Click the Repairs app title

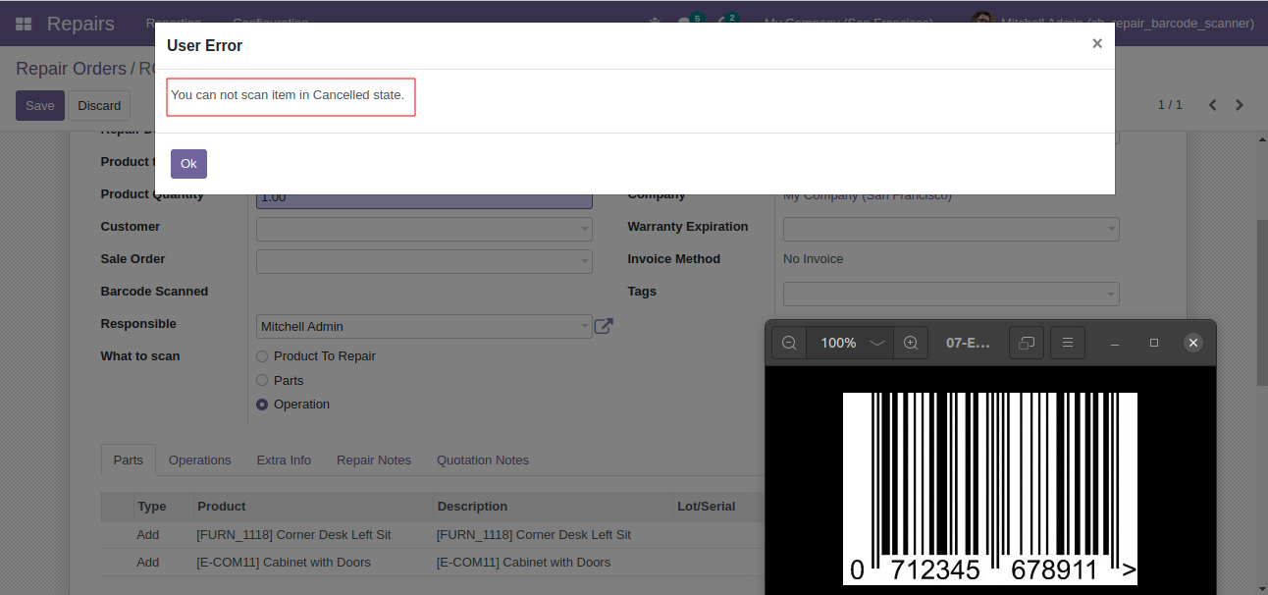point(80,24)
